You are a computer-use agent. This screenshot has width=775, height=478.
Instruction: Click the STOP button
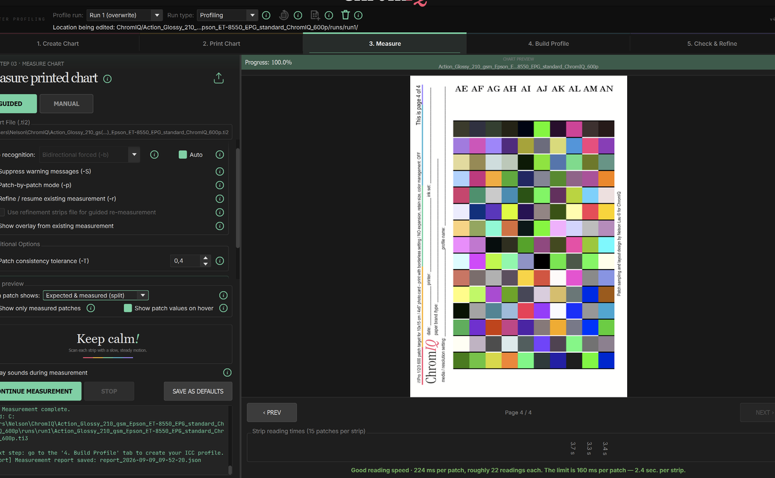click(x=109, y=391)
